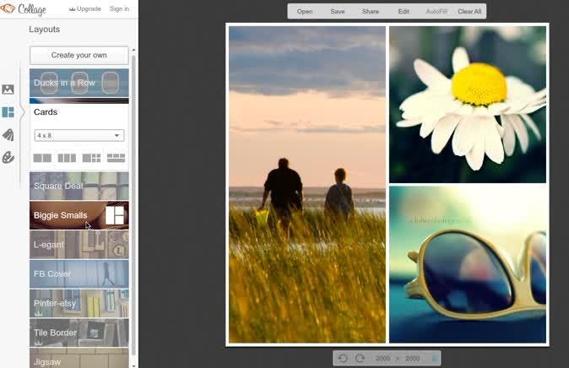Expand the Jigsaw layout group
569x368 pixels.
tap(79, 358)
